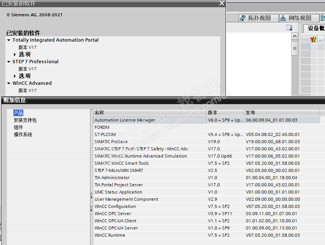This screenshot has width=325, height=245.
Task: Select SIMATIC STEP 7 Prof Safety row
Action: coord(207,149)
